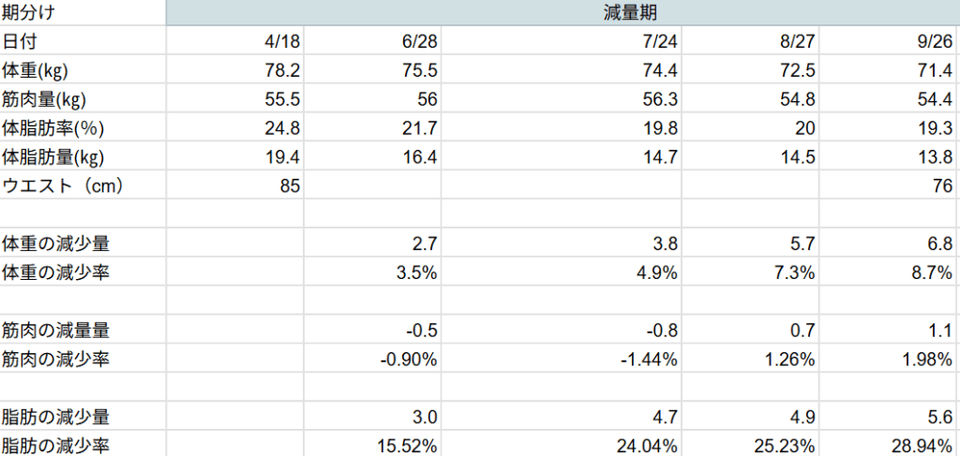Click the weight value 78.2
This screenshot has width=960, height=456.
point(281,70)
